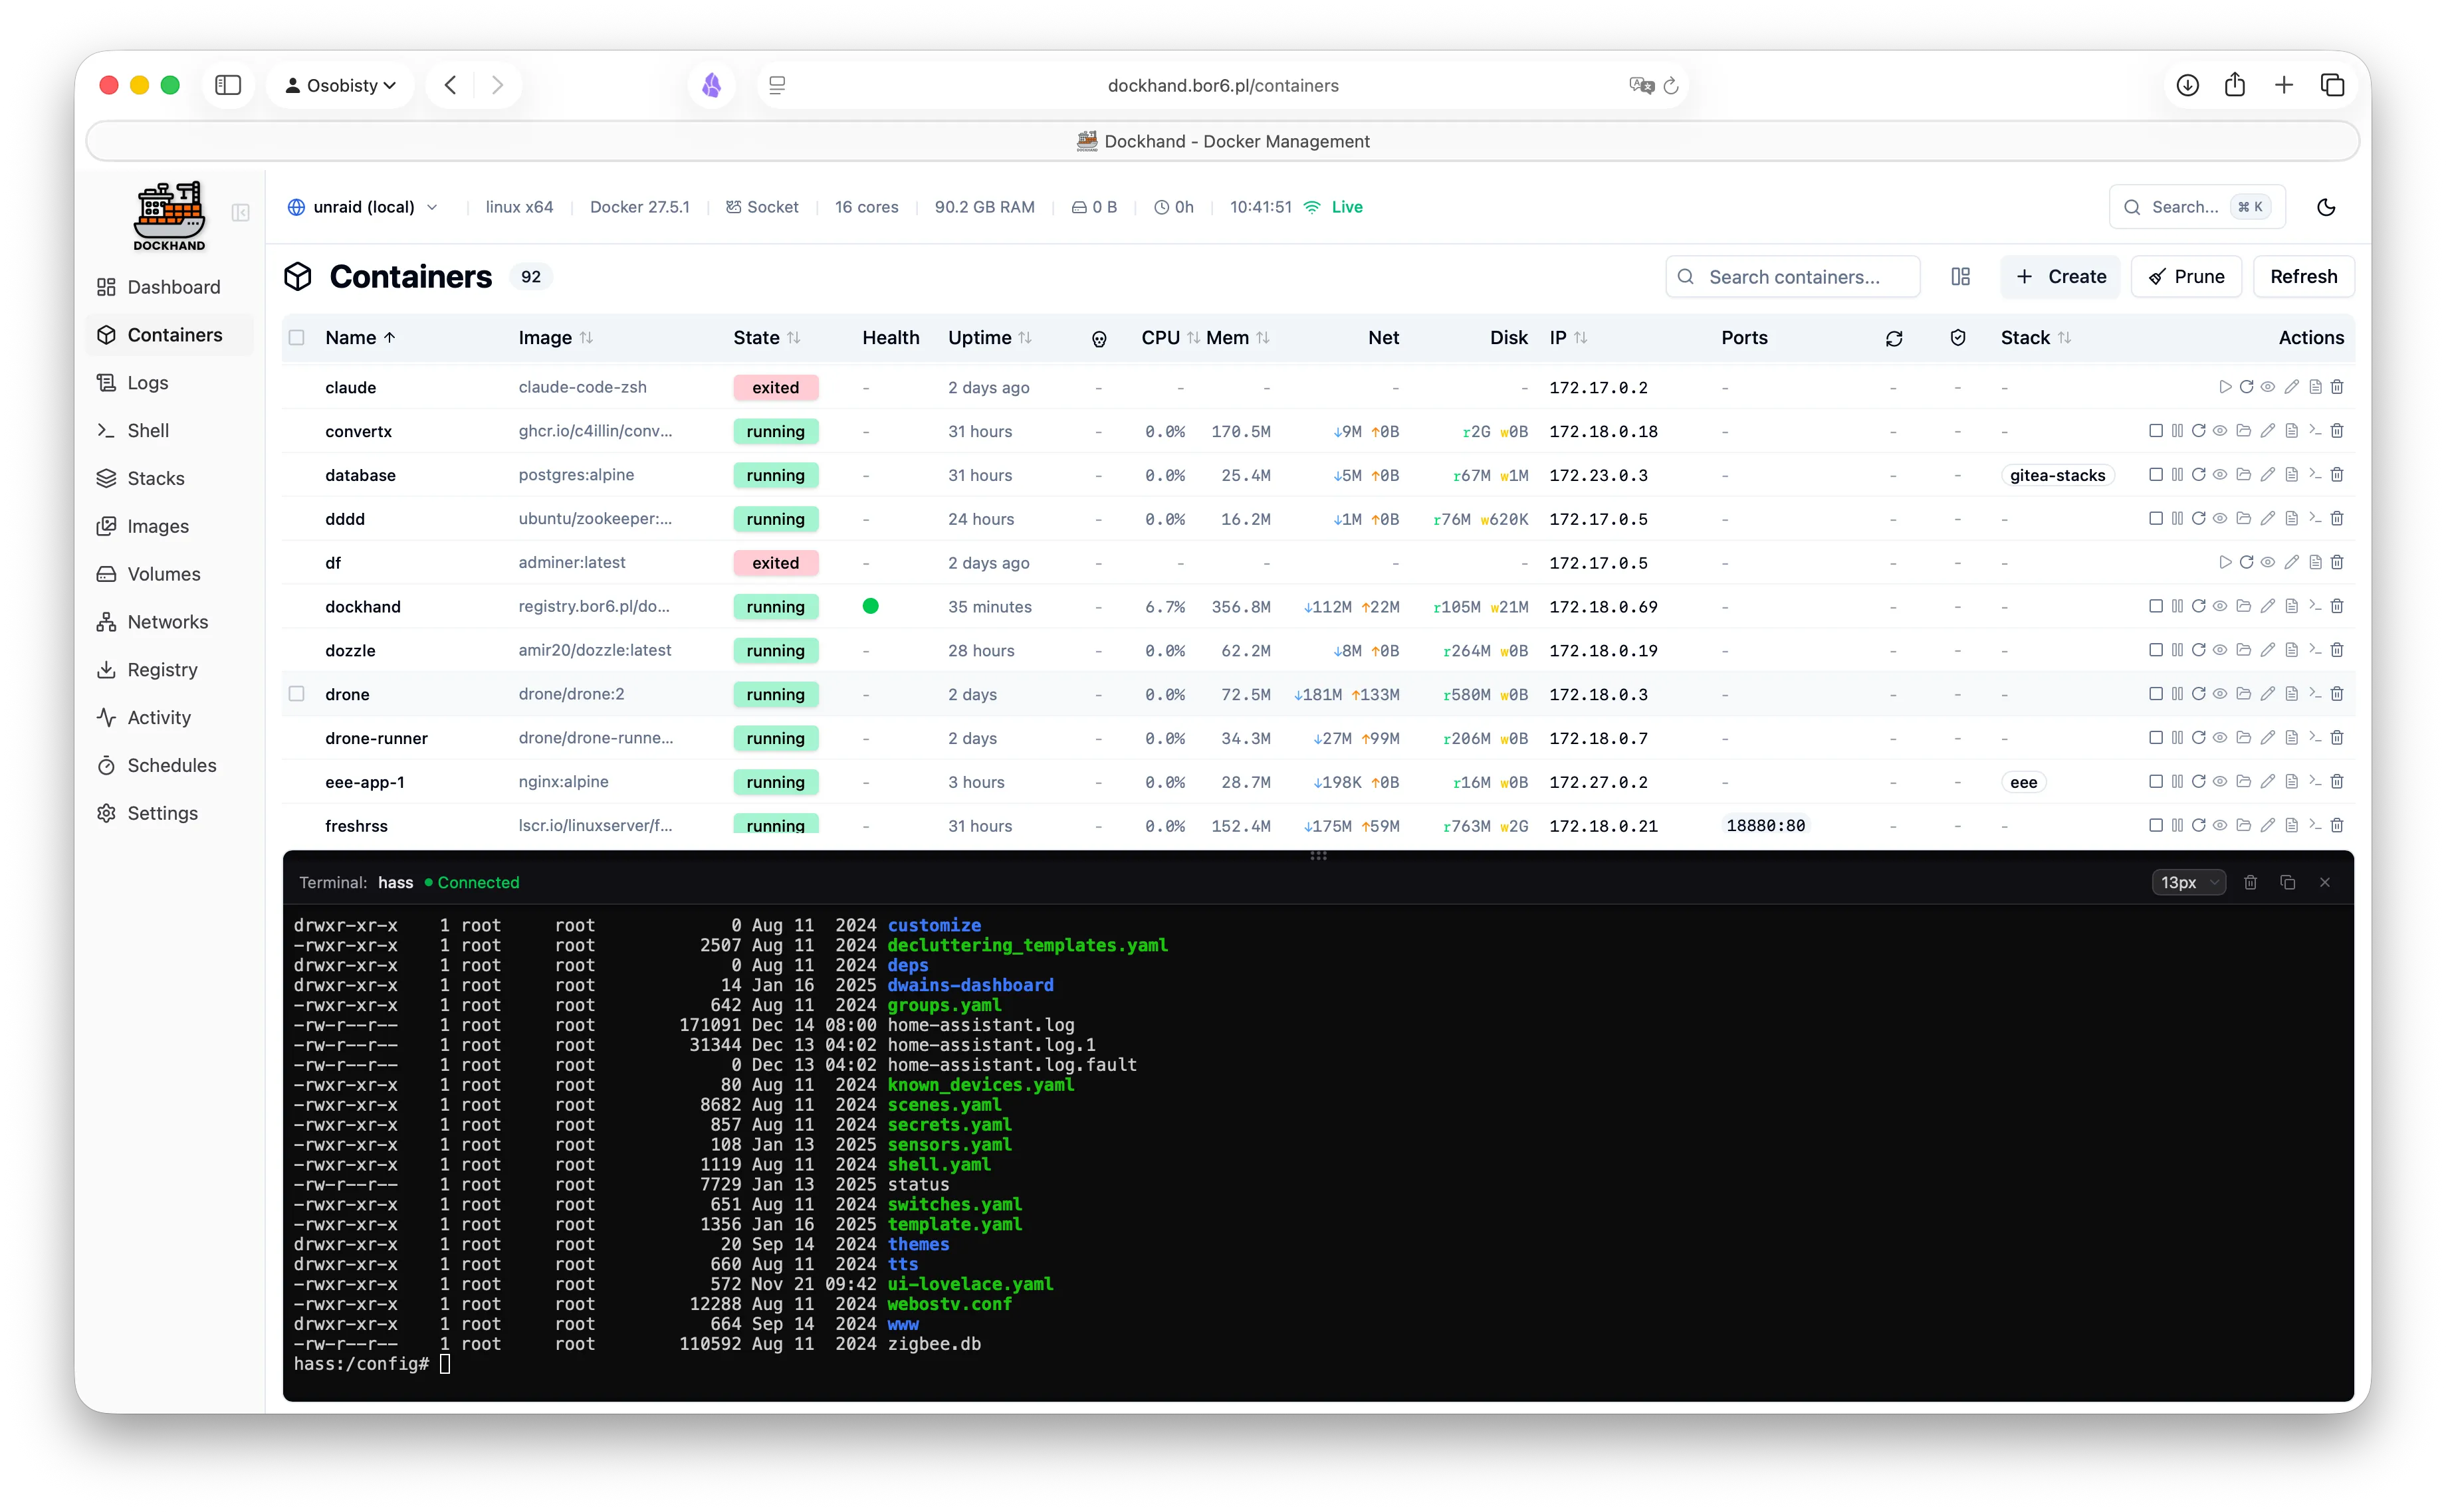Open the gitea-stacks stack link
This screenshot has width=2446, height=1512.
coord(2057,475)
